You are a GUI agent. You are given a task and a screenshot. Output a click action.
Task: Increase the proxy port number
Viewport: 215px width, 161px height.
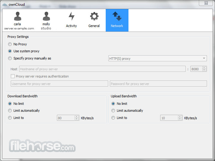[x=204, y=68]
